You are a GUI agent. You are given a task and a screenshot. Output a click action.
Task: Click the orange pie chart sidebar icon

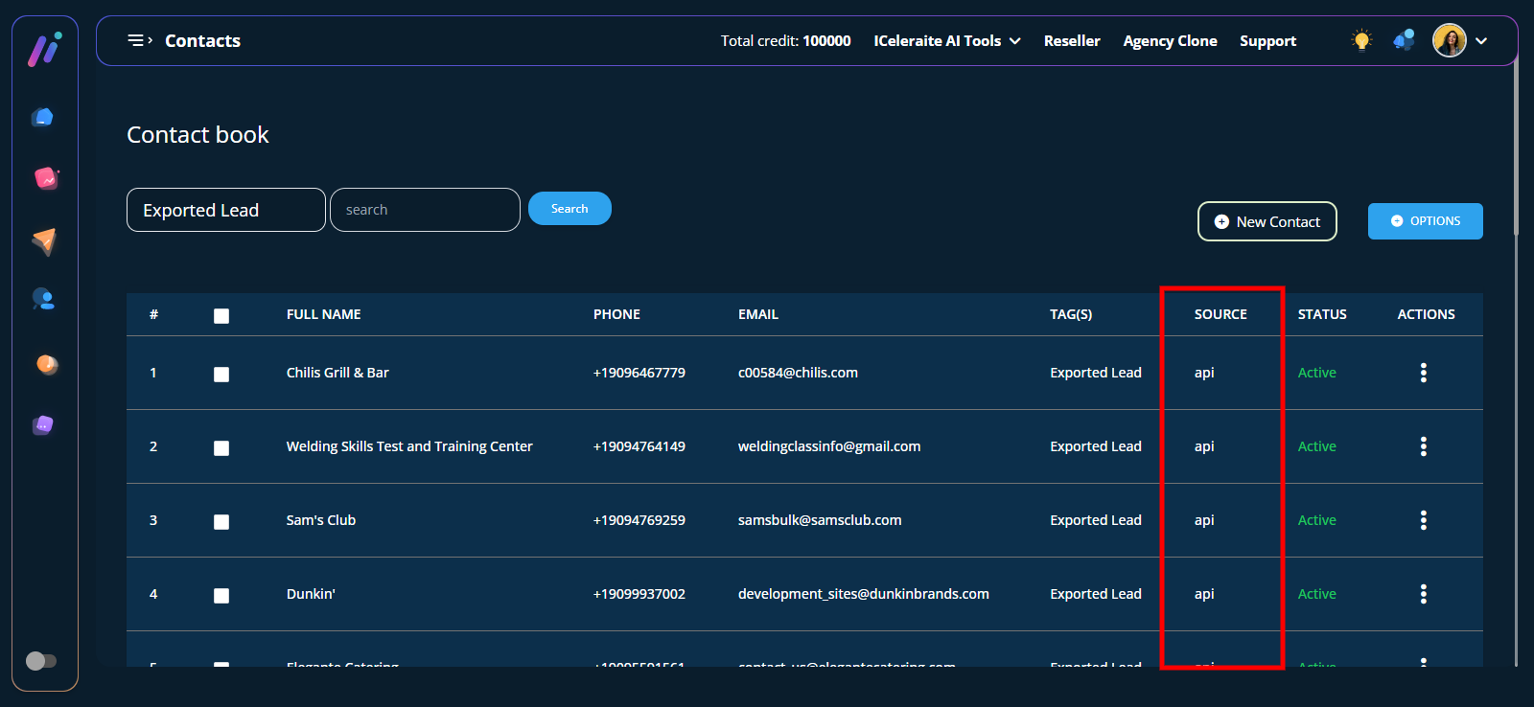click(x=45, y=364)
